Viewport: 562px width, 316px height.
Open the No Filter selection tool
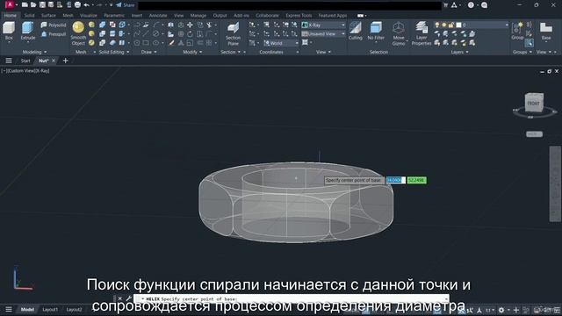[x=376, y=31]
